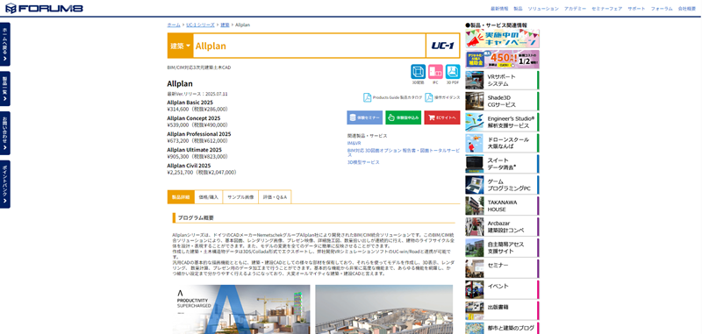Go to the ECサイトへ shop button
This screenshot has width=702, height=334.
pyautogui.click(x=442, y=117)
